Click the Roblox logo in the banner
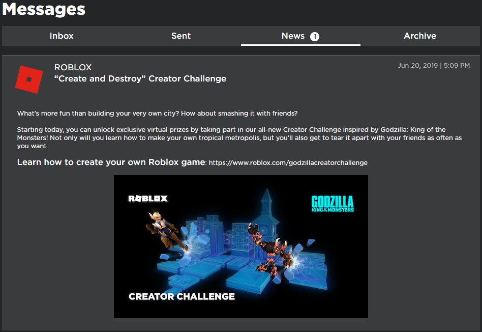 click(x=147, y=199)
